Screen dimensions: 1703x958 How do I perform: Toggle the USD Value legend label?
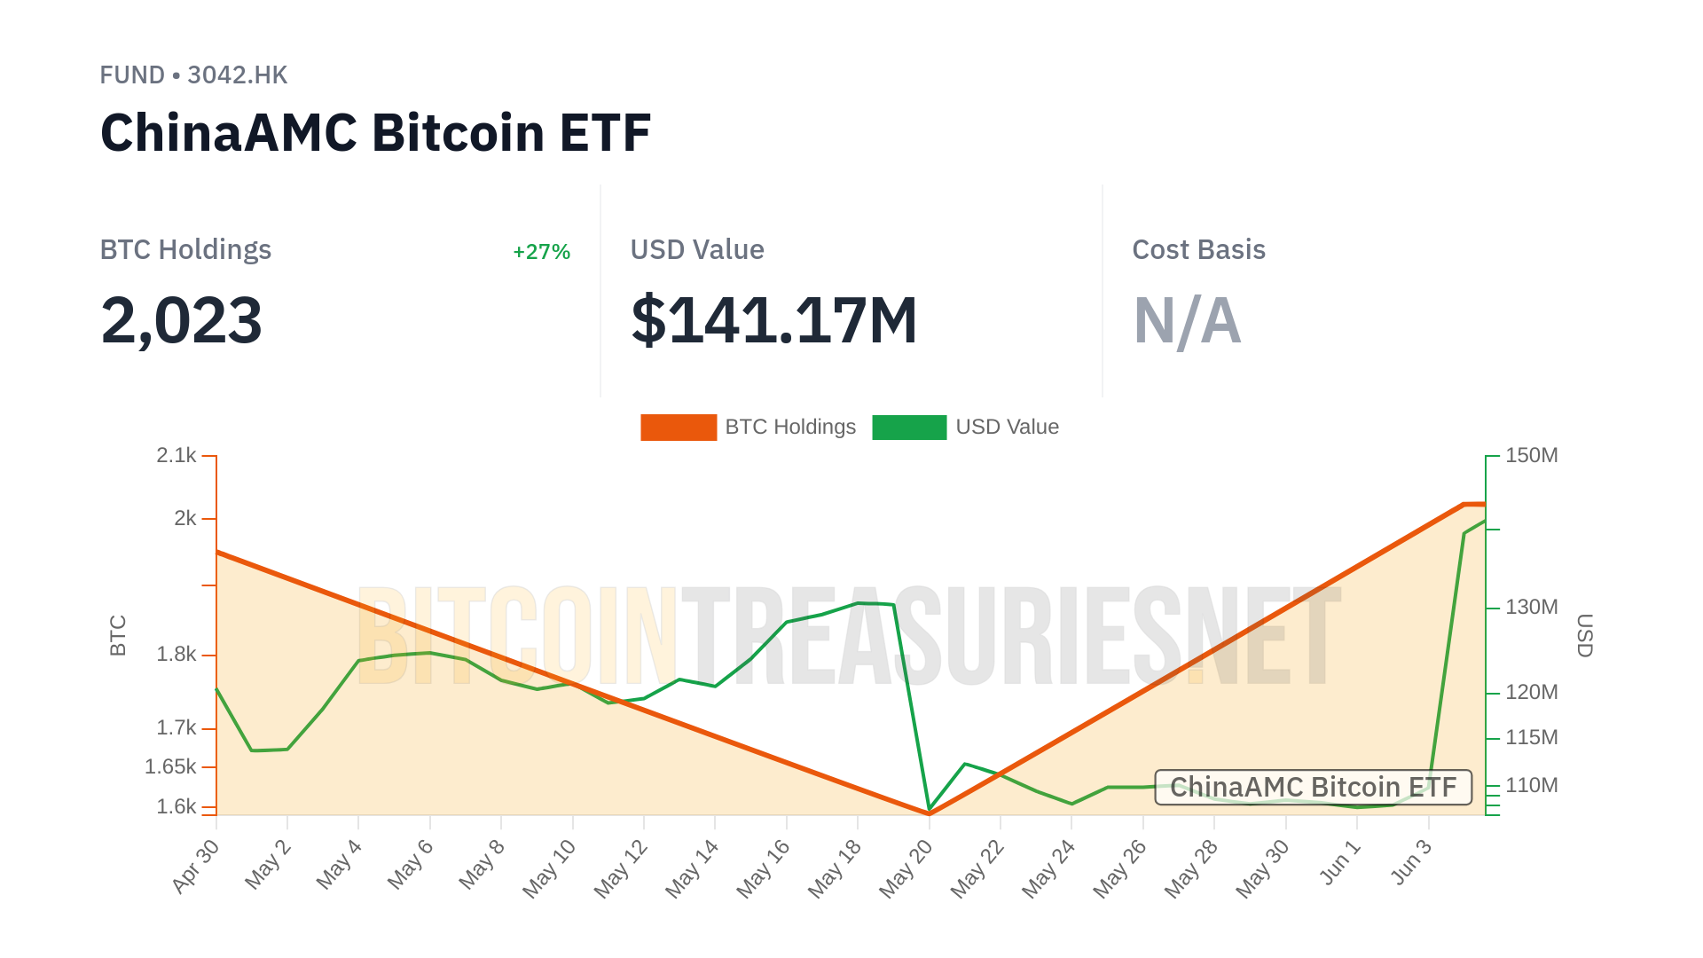(x=1007, y=428)
